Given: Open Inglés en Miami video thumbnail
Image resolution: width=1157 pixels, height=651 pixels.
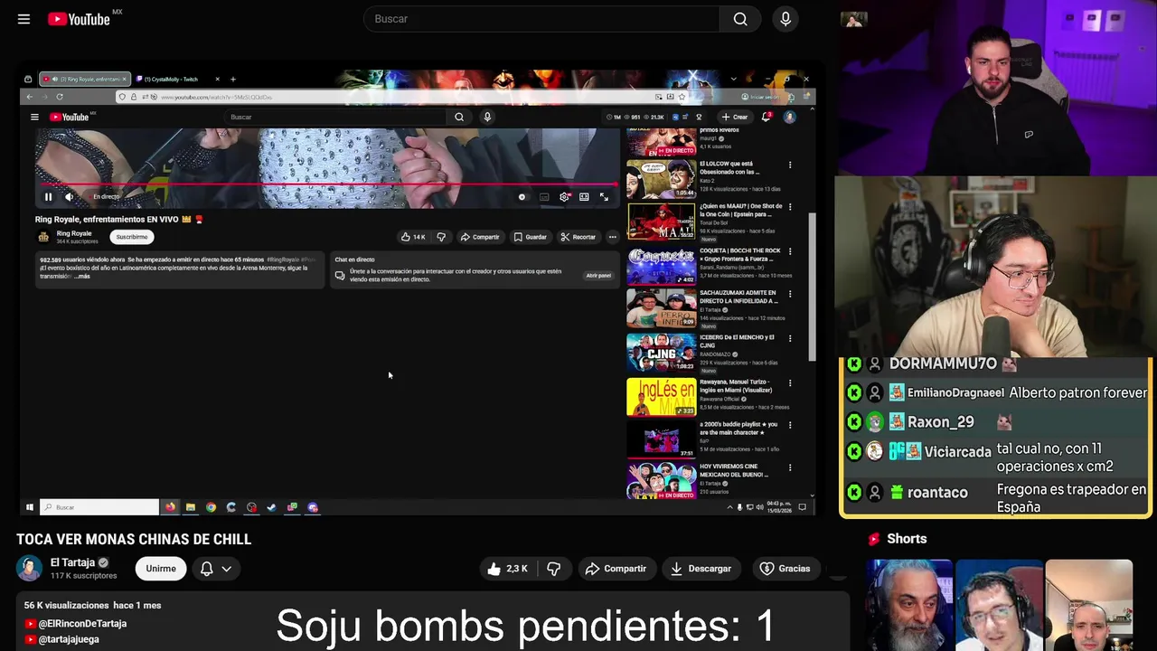Looking at the screenshot, I should pyautogui.click(x=662, y=397).
